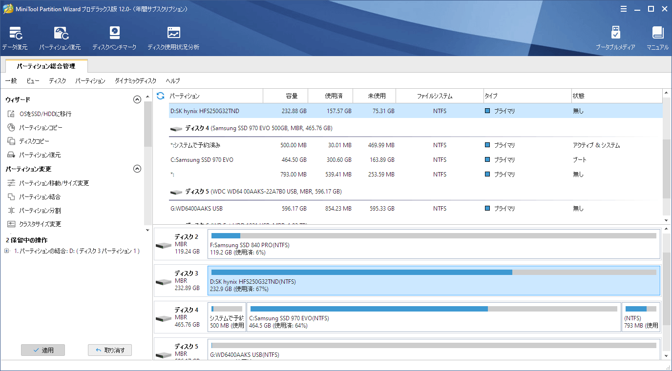This screenshot has width=672, height=371.
Task: Open the ダイナミックディスク menu
Action: tap(135, 81)
